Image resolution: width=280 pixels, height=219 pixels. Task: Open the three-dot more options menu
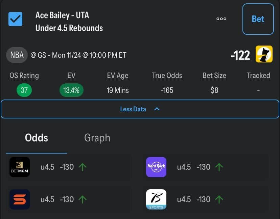click(x=221, y=19)
